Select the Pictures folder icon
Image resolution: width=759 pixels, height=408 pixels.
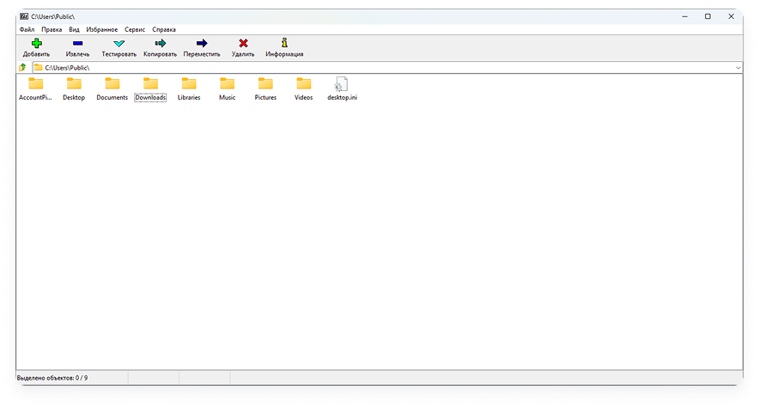tap(265, 83)
